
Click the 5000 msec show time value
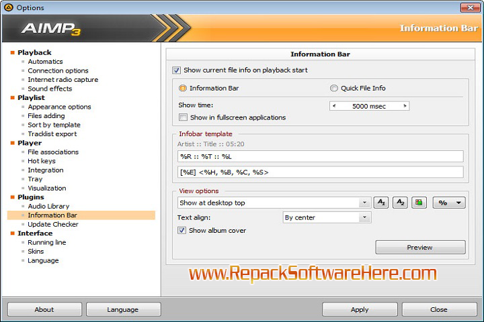pos(369,106)
